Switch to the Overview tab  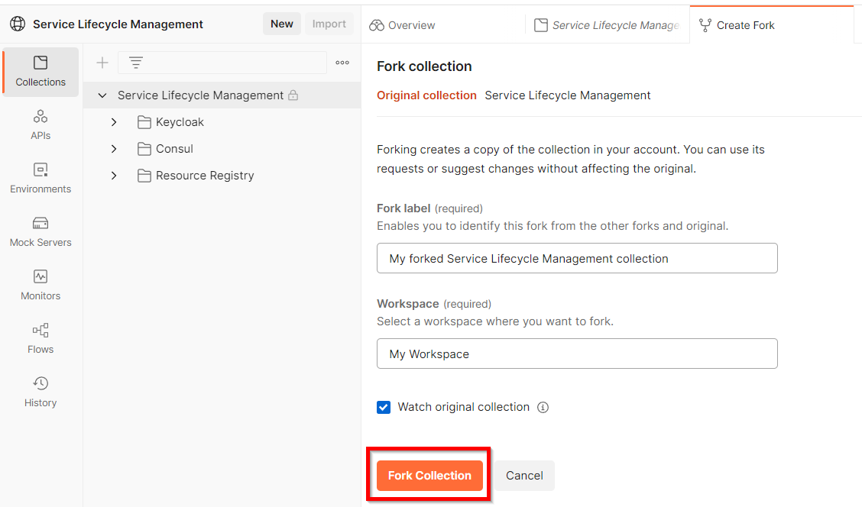tap(403, 25)
